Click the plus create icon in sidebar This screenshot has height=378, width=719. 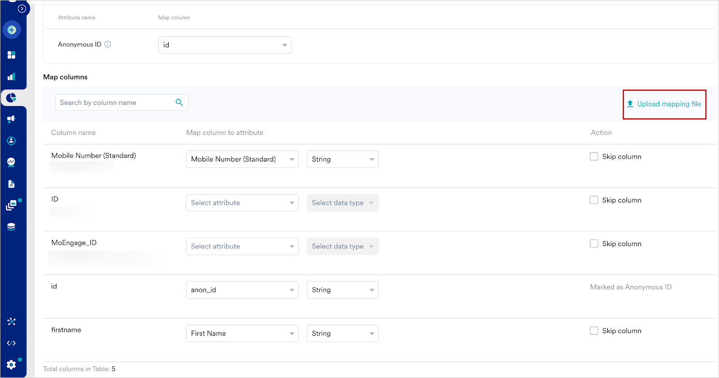coord(12,30)
